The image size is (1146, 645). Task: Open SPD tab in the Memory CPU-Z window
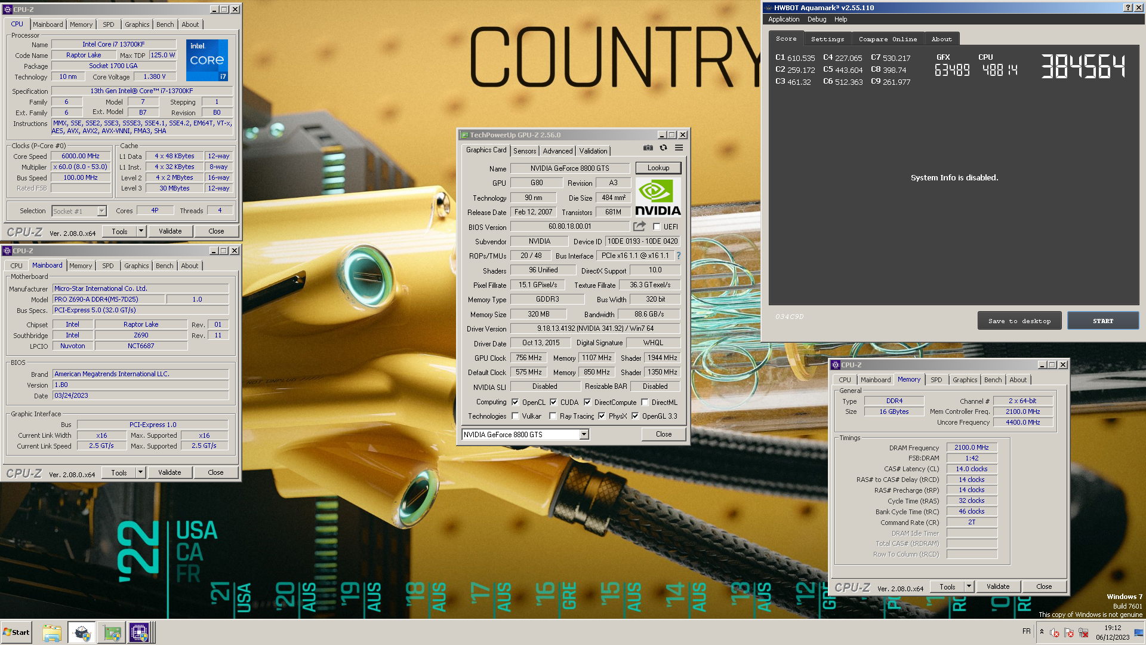coord(936,380)
